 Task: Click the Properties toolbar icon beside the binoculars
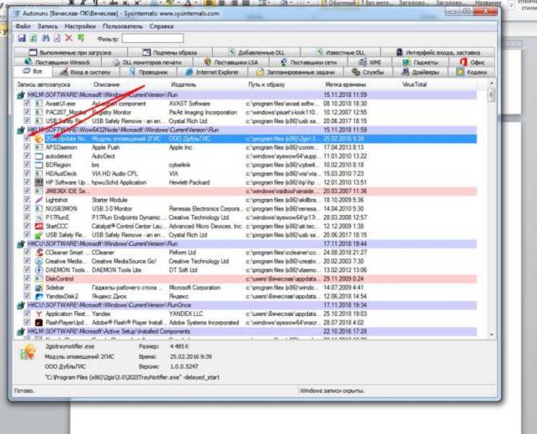coord(57,38)
